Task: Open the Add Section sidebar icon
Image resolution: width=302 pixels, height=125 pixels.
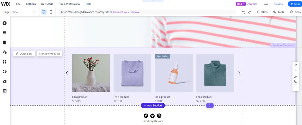Action: tap(5, 33)
